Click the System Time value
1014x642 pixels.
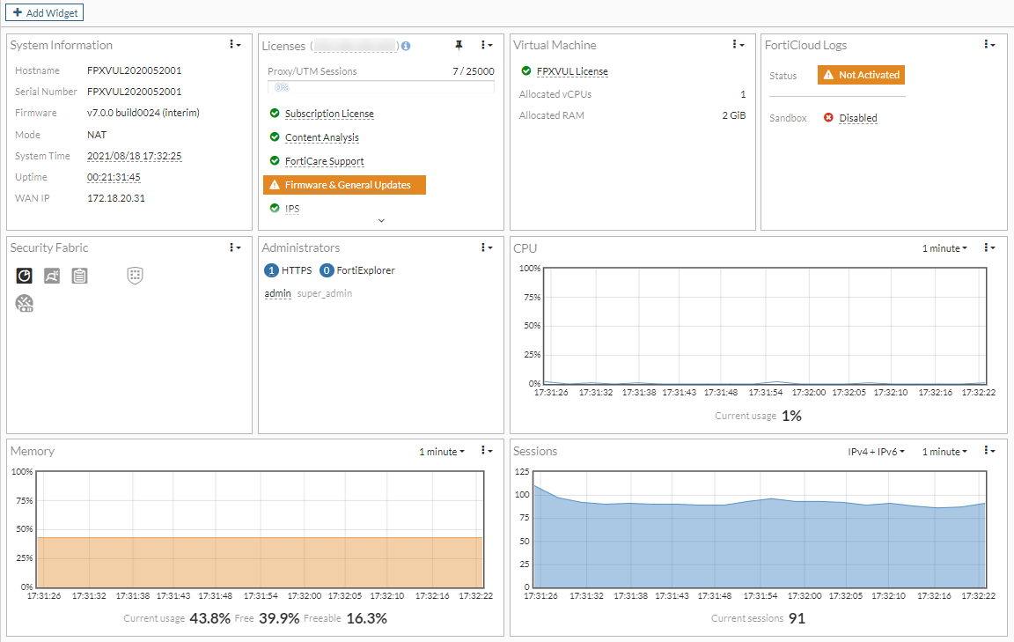134,156
